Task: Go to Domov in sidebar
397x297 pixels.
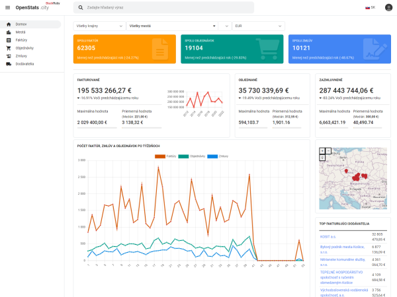Action: tap(30, 24)
